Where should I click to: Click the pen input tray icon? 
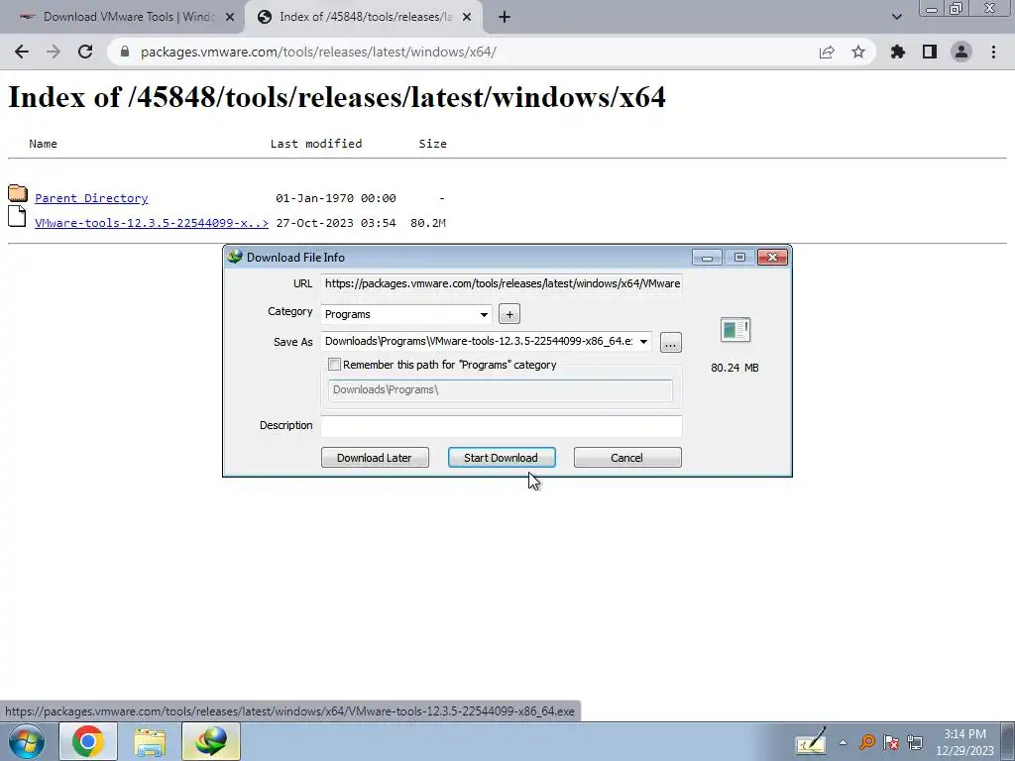811,741
